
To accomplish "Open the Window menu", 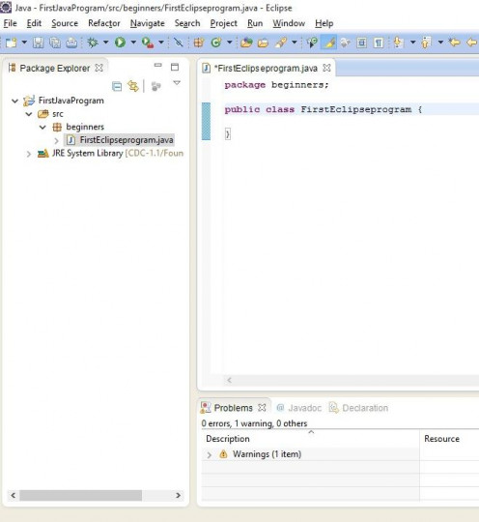I will pos(289,23).
